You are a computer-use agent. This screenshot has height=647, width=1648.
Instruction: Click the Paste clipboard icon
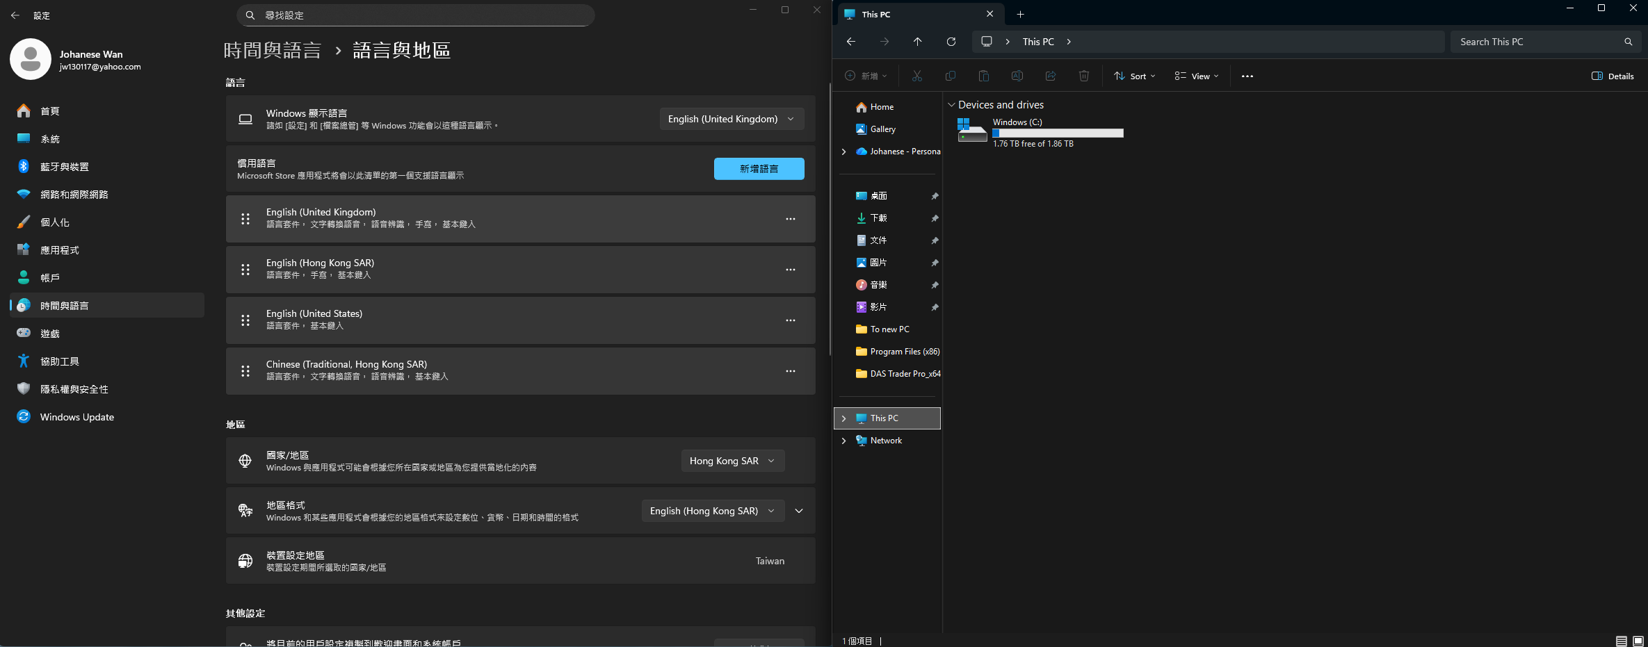[983, 76]
